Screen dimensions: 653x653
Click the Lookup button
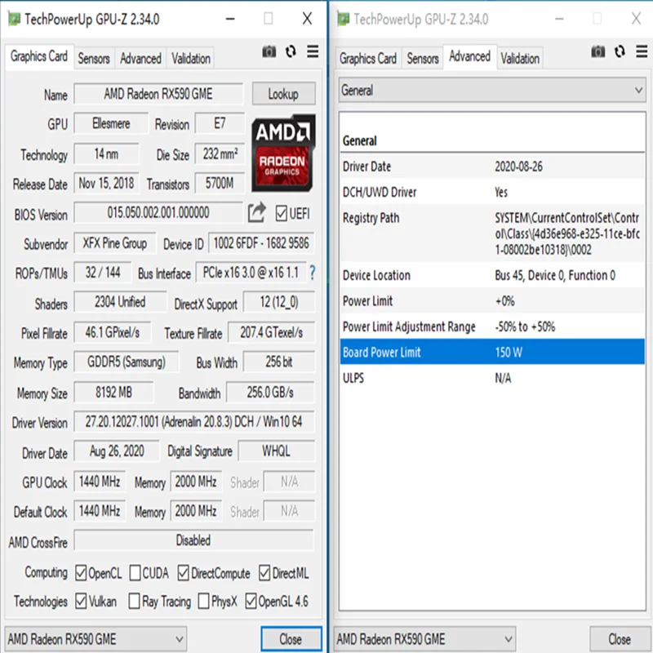click(x=283, y=94)
